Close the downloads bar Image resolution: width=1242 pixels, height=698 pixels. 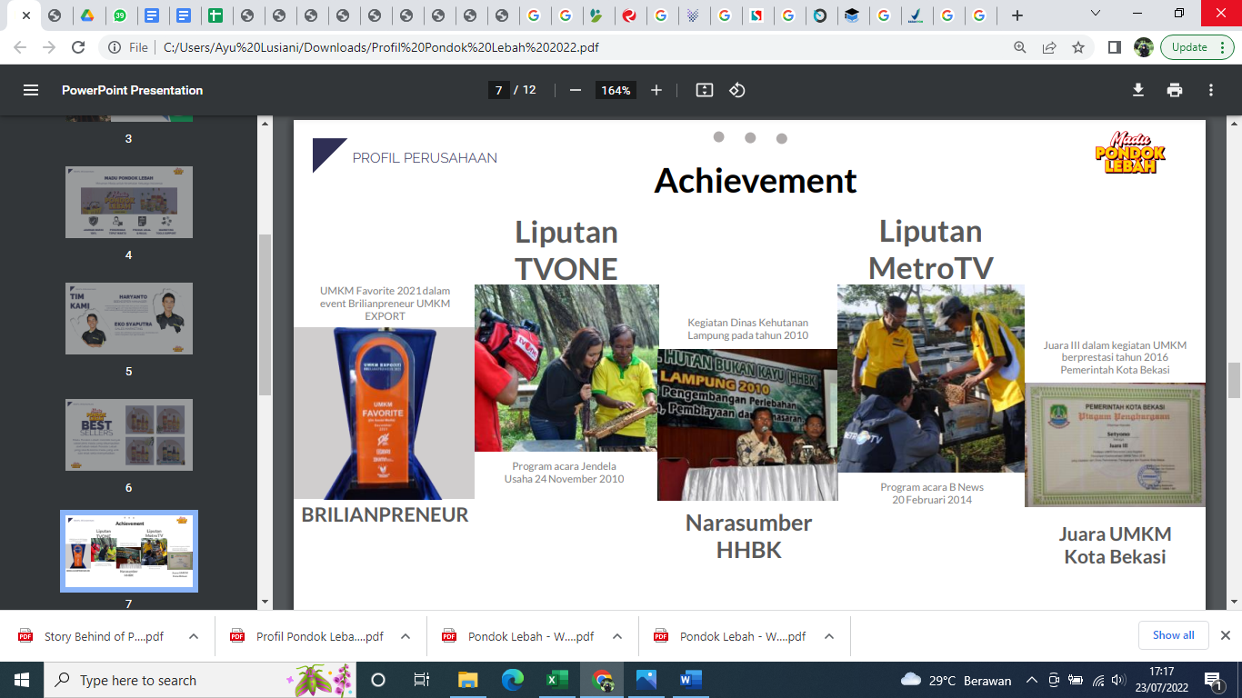pyautogui.click(x=1225, y=635)
